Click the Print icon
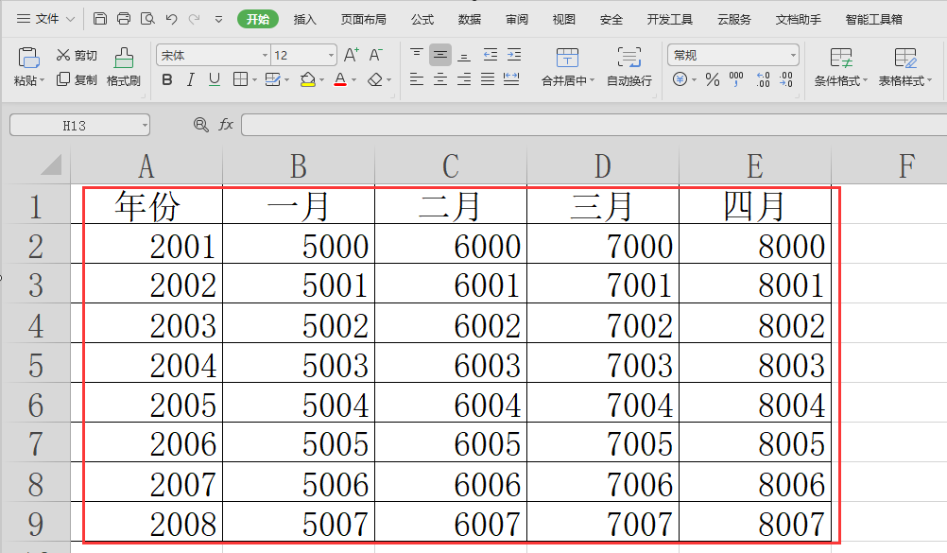 124,19
